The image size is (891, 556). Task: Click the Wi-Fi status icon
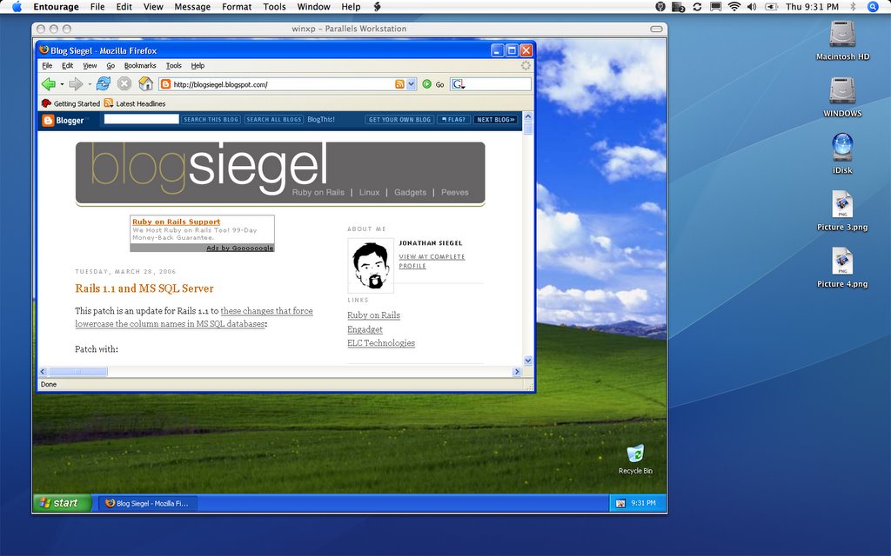pyautogui.click(x=734, y=7)
